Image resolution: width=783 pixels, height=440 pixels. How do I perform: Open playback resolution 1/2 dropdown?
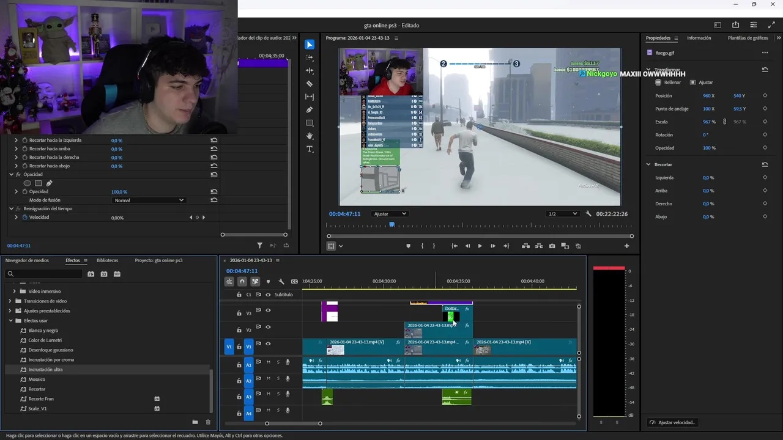563,214
